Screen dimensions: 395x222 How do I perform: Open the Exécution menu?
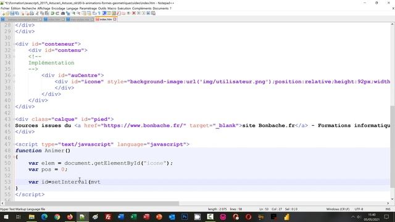coord(124,8)
